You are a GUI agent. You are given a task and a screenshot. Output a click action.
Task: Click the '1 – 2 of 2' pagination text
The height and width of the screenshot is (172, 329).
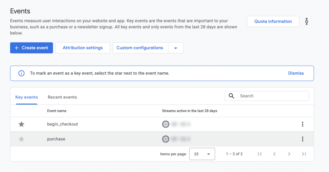tap(234, 154)
